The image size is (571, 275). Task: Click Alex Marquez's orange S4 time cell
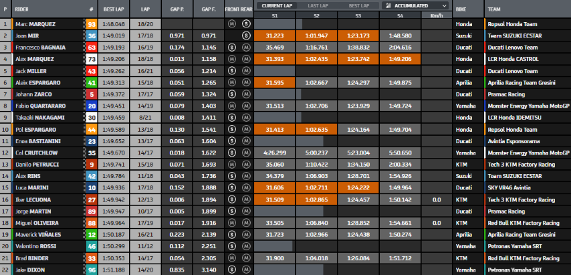[399, 59]
